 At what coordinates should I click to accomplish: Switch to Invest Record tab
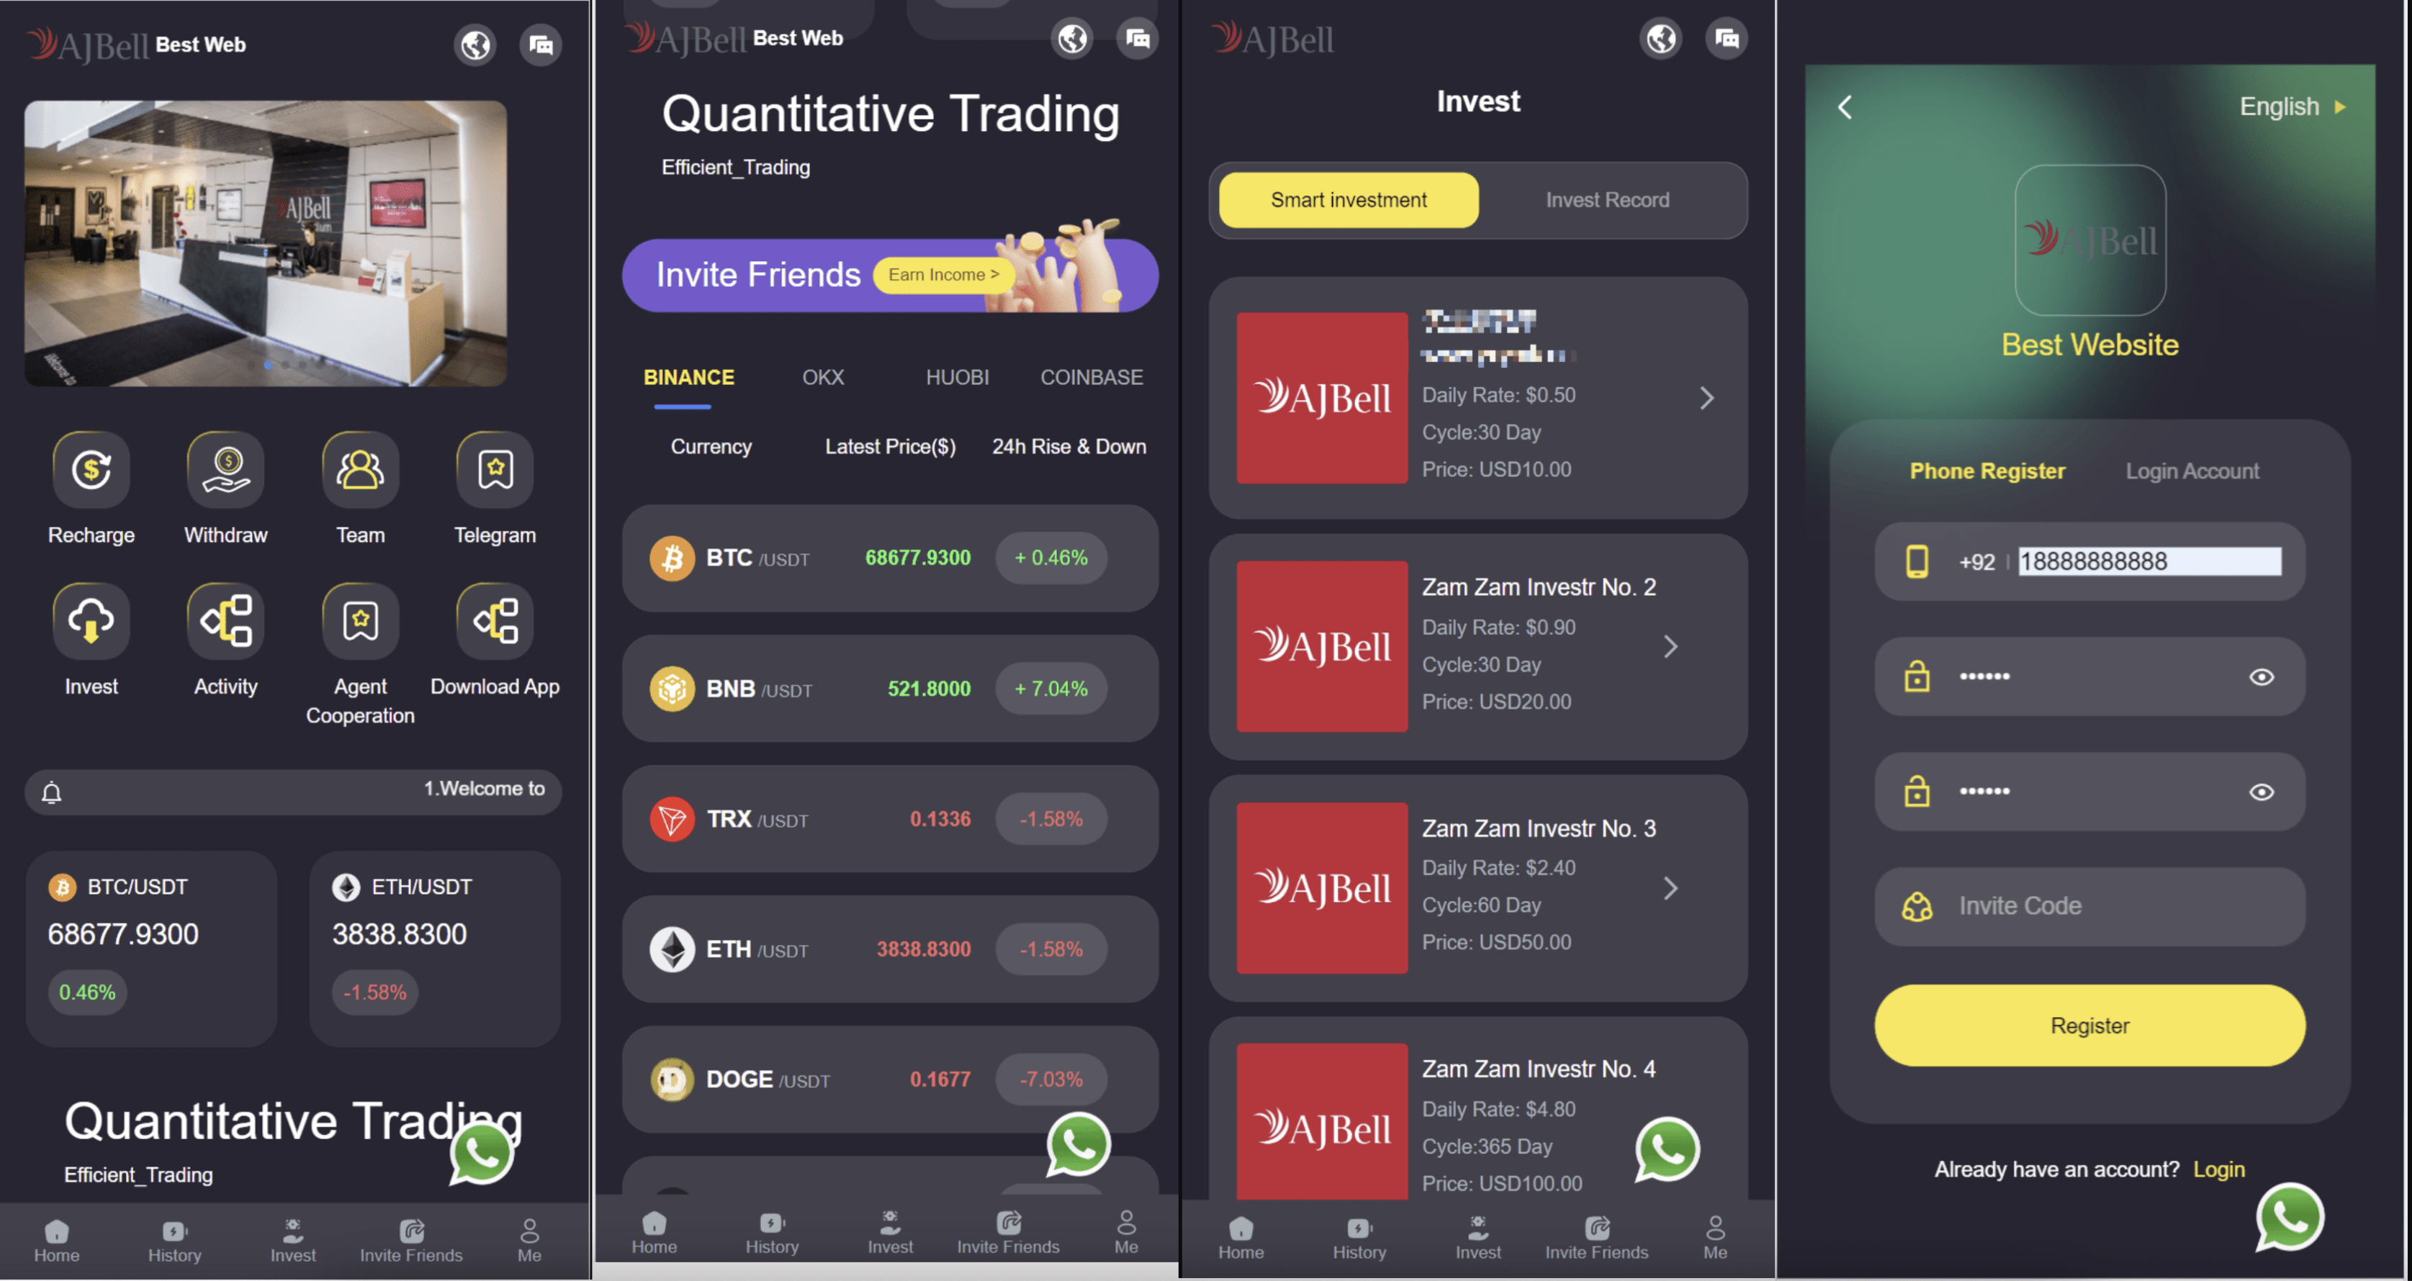(x=1605, y=198)
